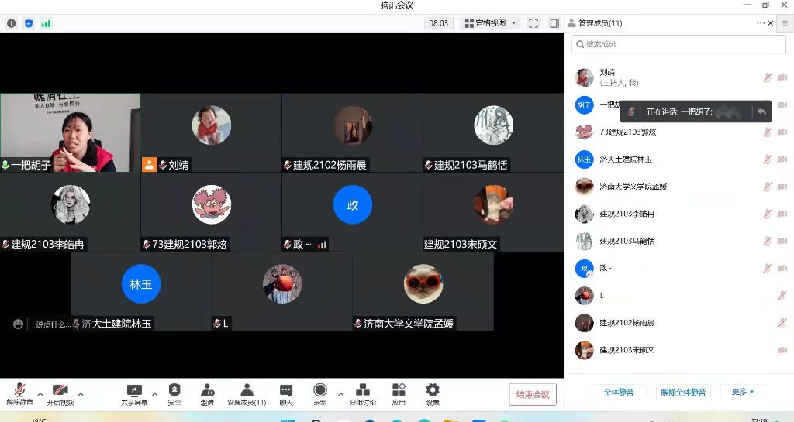Toggle 开启视频 camera button
Viewport: 794px width, 422px height.
click(60, 393)
